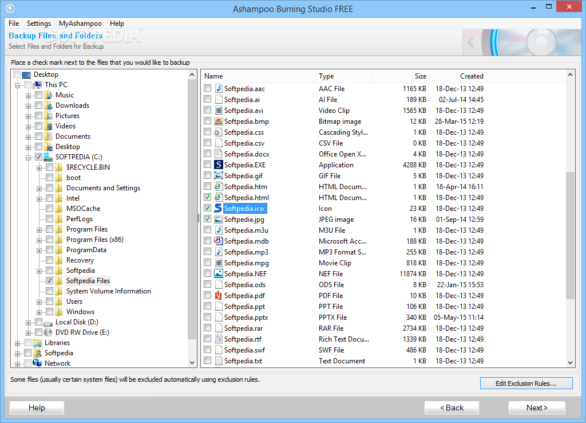This screenshot has height=423, width=586.
Task: Collapse the SOFTPEDIA (C:) tree node
Action: coord(29,158)
